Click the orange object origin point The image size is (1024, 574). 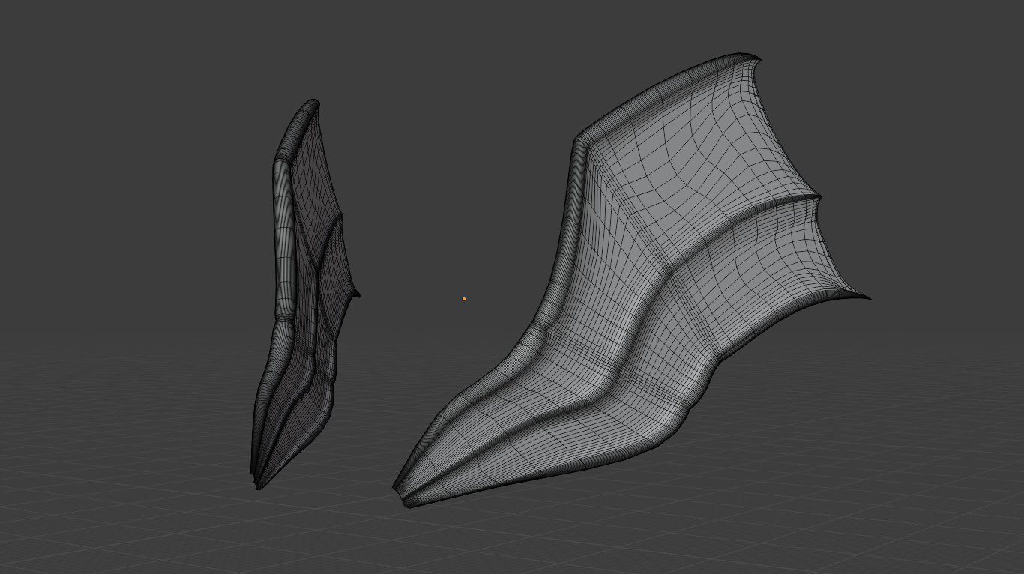463,298
